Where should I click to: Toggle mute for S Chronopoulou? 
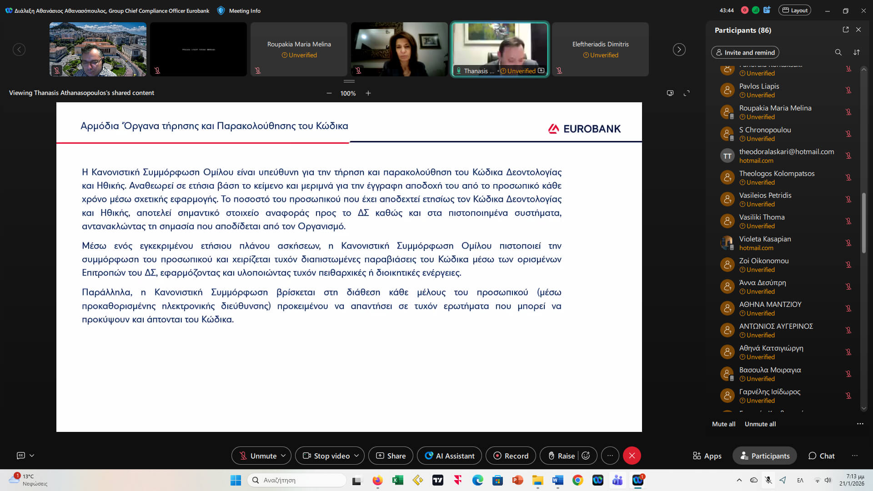tap(848, 134)
